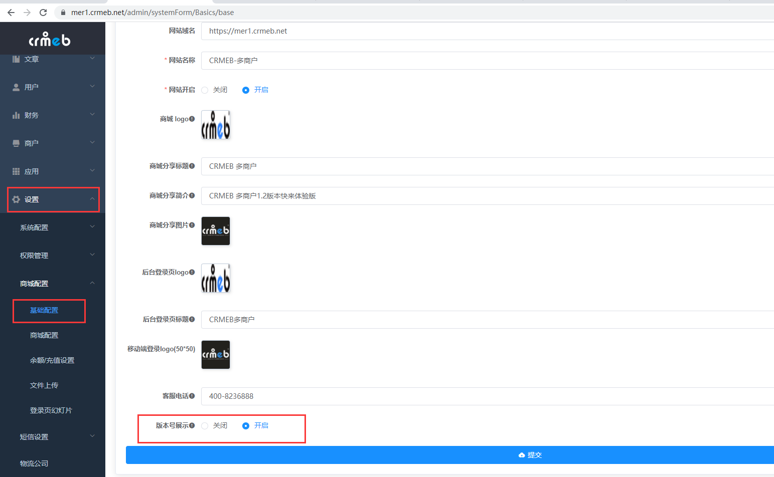This screenshot has height=477, width=774.
Task: Open 登录页幻灯片 menu item
Action: (51, 411)
